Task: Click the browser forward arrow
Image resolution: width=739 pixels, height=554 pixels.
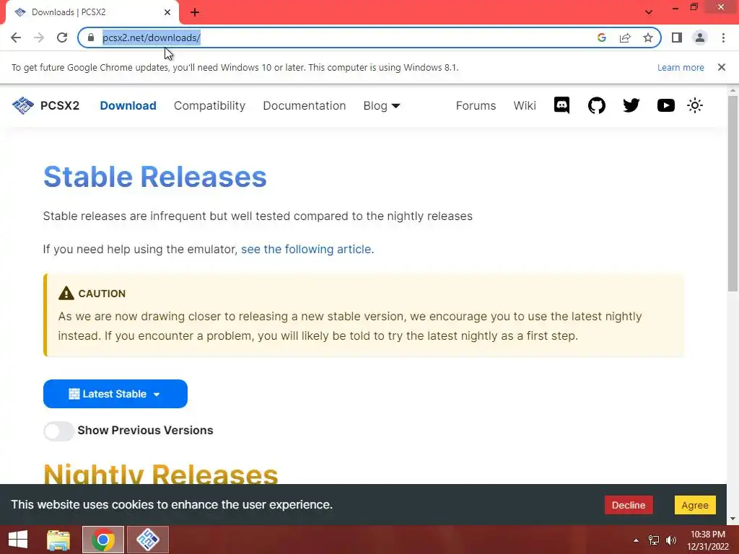Action: [39, 38]
